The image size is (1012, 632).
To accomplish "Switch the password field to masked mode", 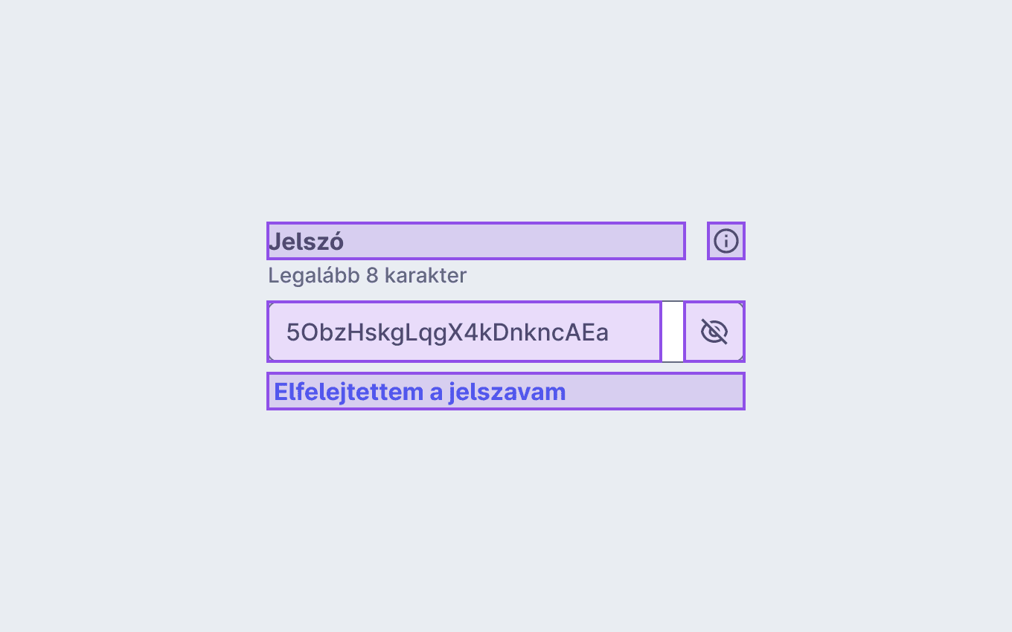I will pyautogui.click(x=714, y=332).
